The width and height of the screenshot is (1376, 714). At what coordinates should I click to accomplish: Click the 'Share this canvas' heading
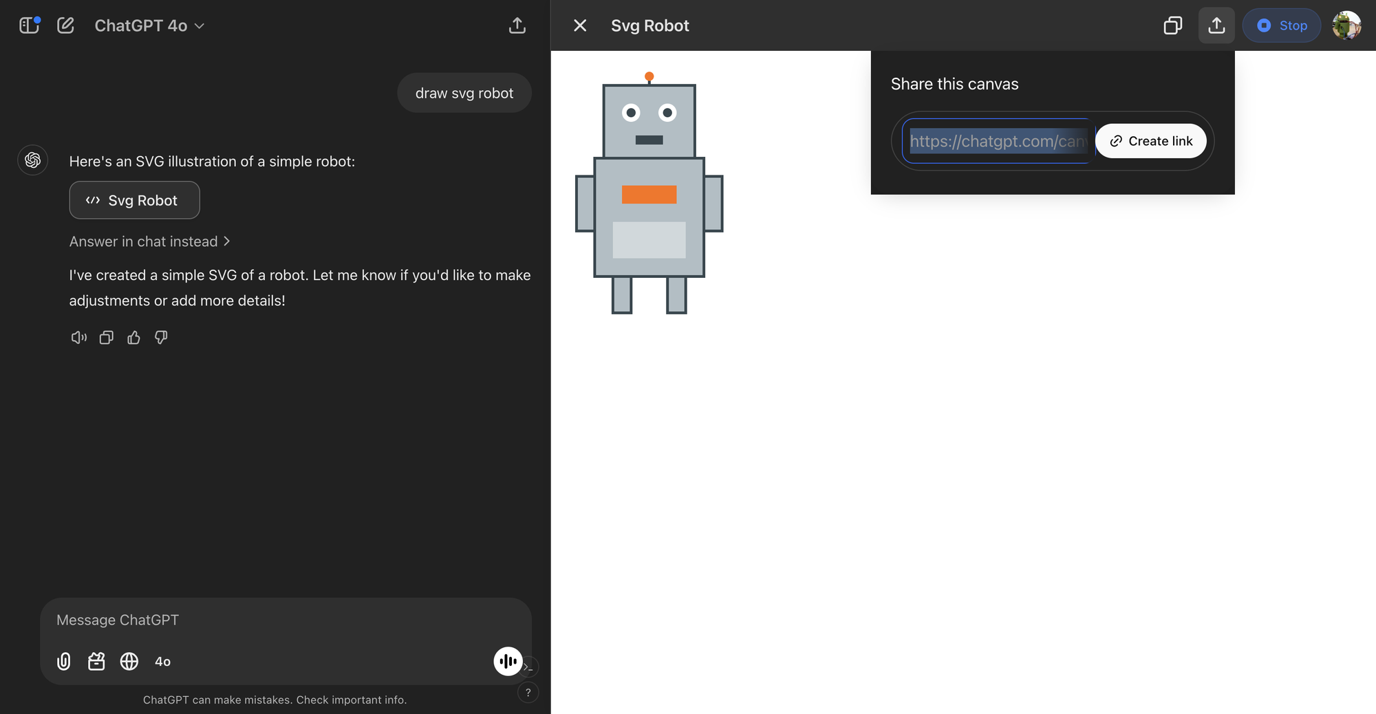pos(954,84)
